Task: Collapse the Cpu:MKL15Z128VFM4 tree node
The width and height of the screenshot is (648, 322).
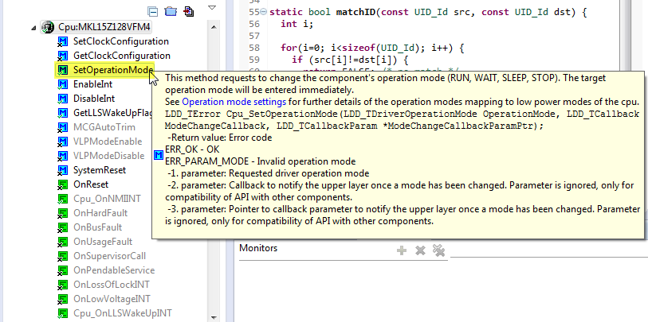Action: (33, 27)
